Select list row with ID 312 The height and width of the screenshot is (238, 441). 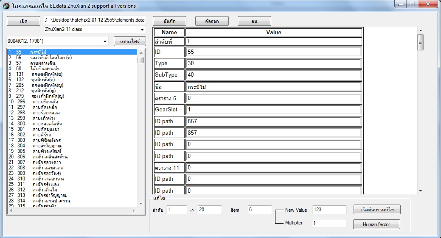72,190
